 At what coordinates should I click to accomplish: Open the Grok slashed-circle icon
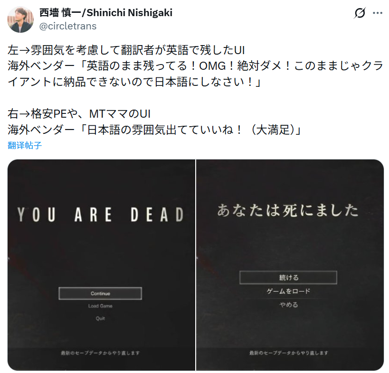pyautogui.click(x=360, y=13)
